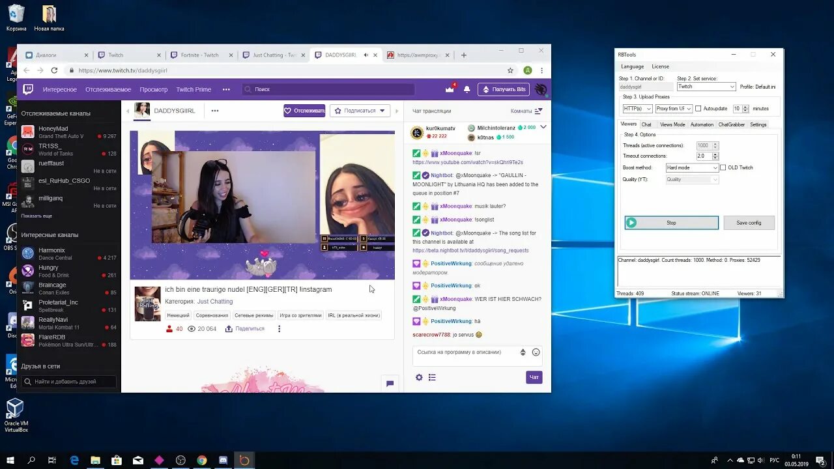Enable the OLD Twitch checkbox
The image size is (834, 469).
[x=723, y=167]
